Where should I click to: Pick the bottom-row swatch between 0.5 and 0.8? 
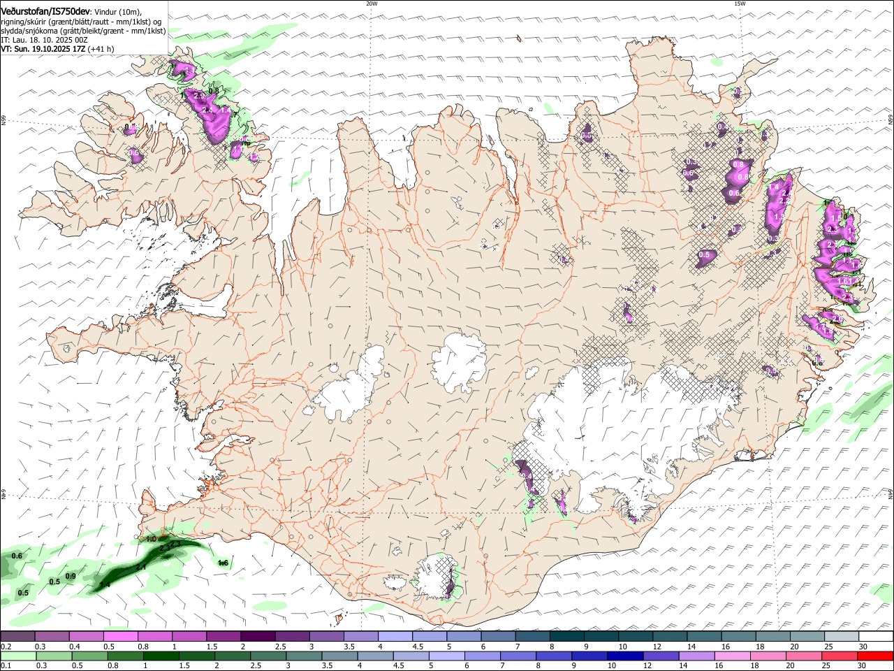pyautogui.click(x=89, y=656)
